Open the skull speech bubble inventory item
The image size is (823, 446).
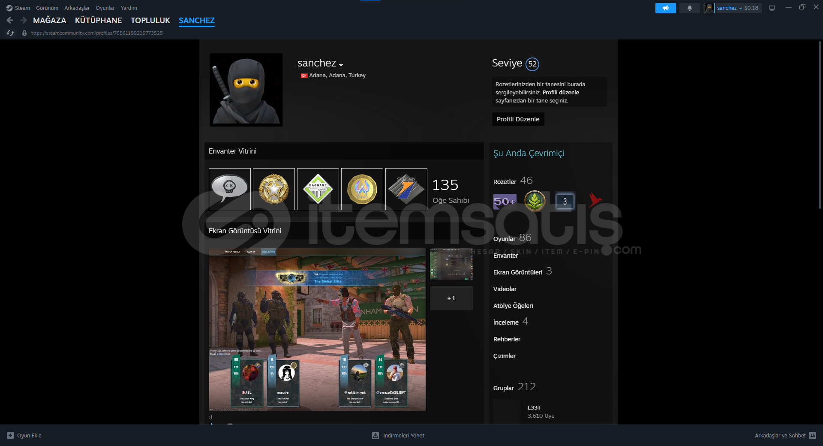pos(230,189)
